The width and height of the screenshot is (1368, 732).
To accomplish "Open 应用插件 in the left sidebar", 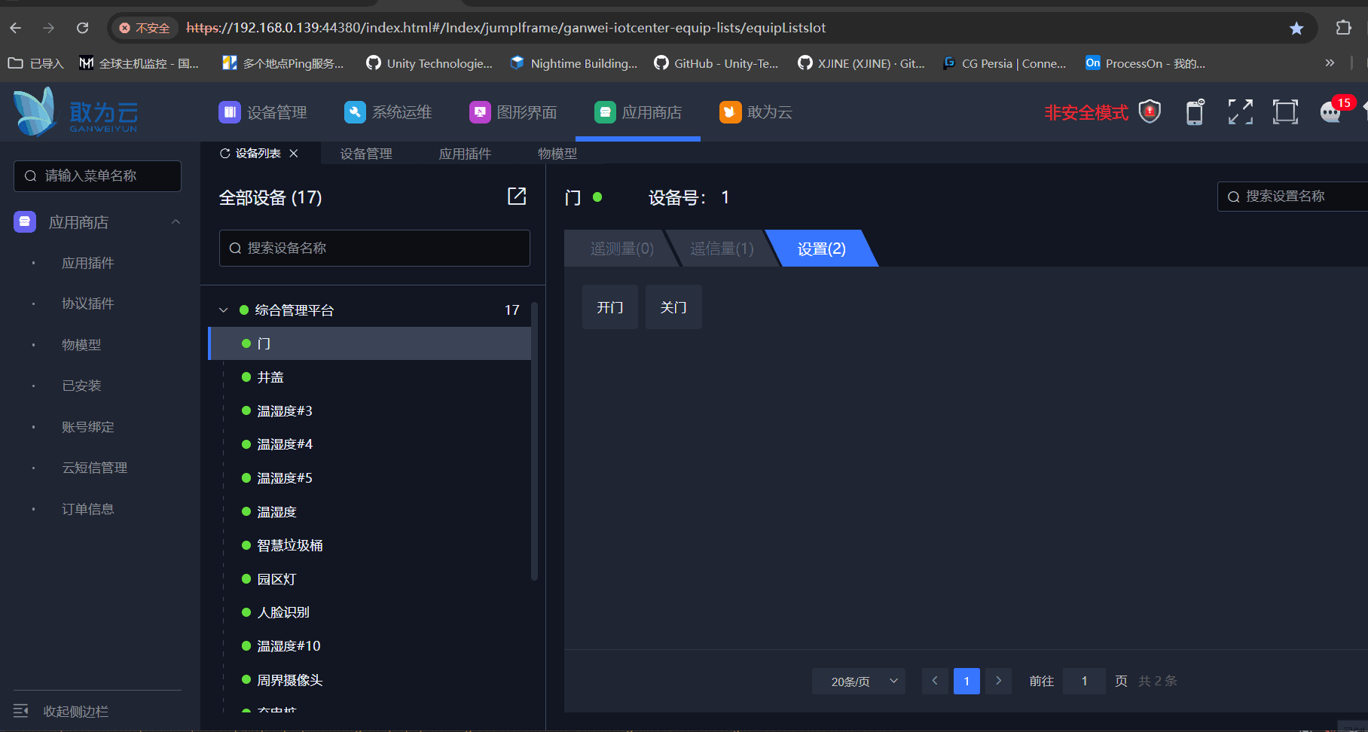I will pos(88,263).
